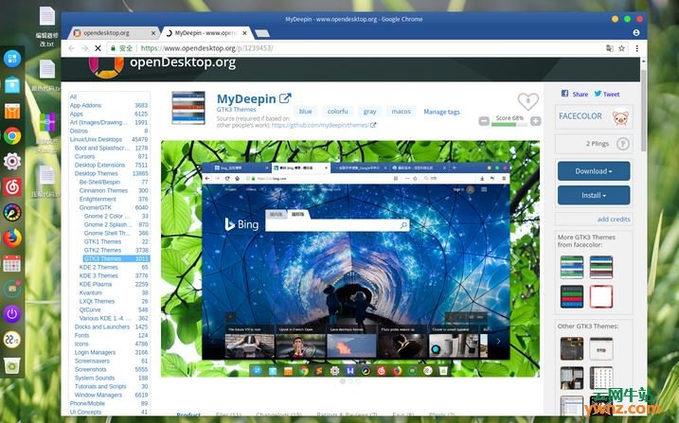
Task: Click the MyDeepin theme thumbnail image
Action: 188,108
